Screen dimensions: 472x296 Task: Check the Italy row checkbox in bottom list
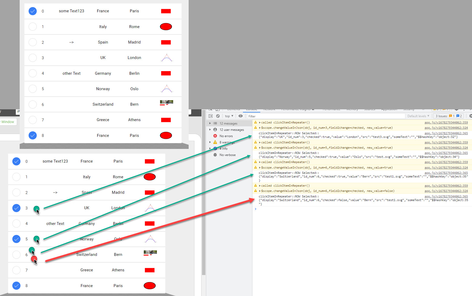coord(16,177)
